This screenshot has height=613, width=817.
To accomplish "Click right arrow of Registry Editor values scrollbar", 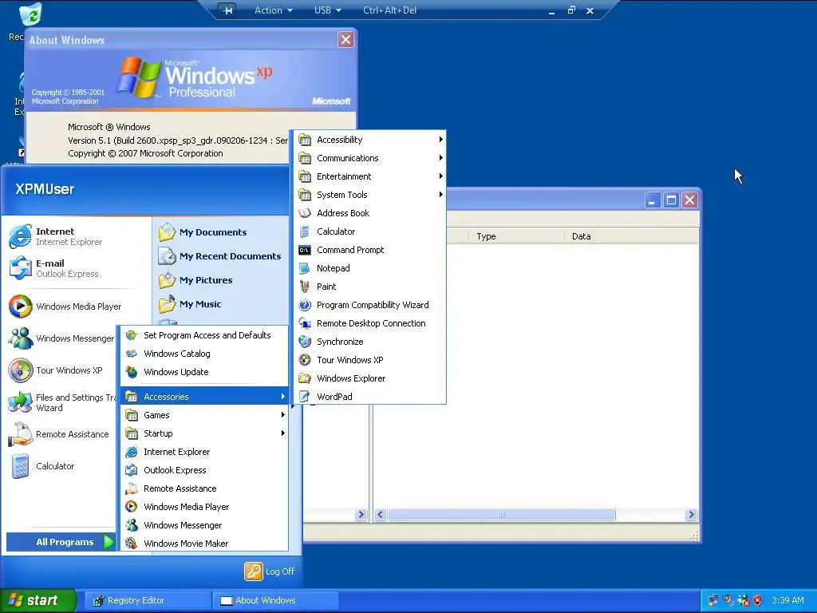I will tap(691, 515).
